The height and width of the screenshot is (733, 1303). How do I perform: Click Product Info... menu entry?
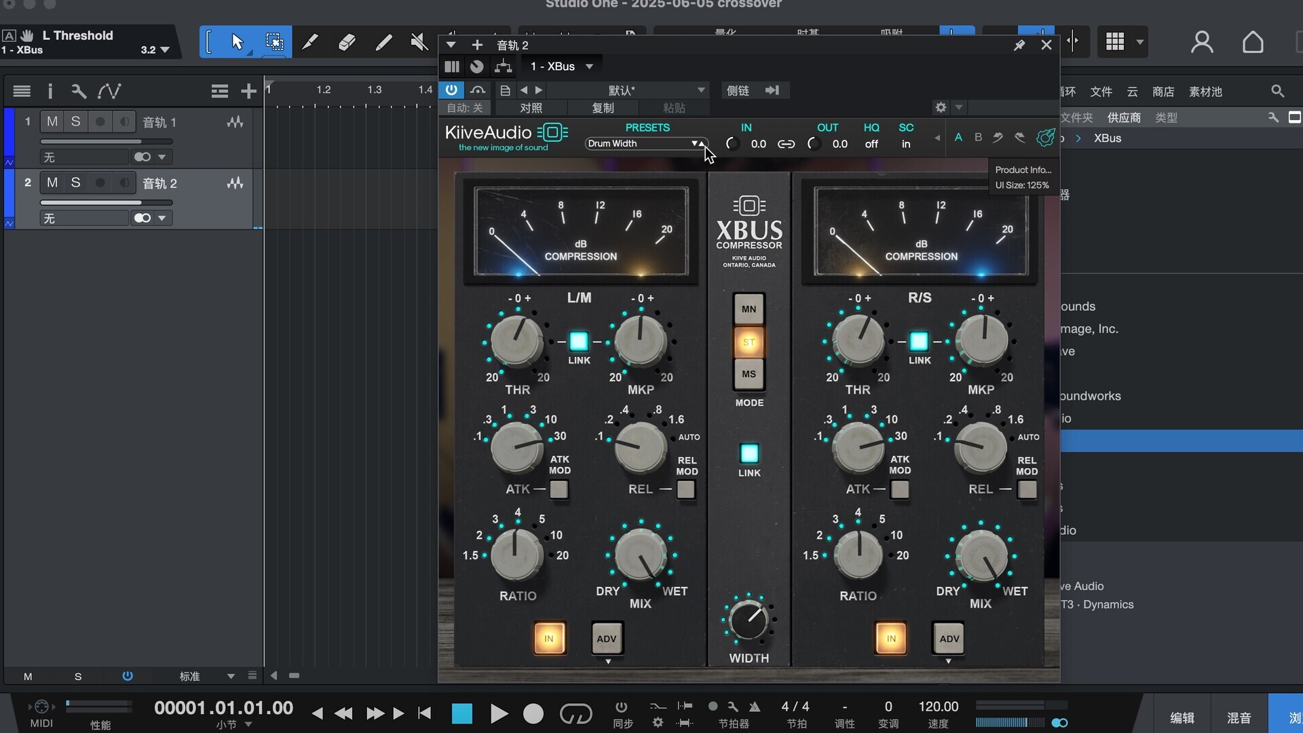pyautogui.click(x=1023, y=170)
